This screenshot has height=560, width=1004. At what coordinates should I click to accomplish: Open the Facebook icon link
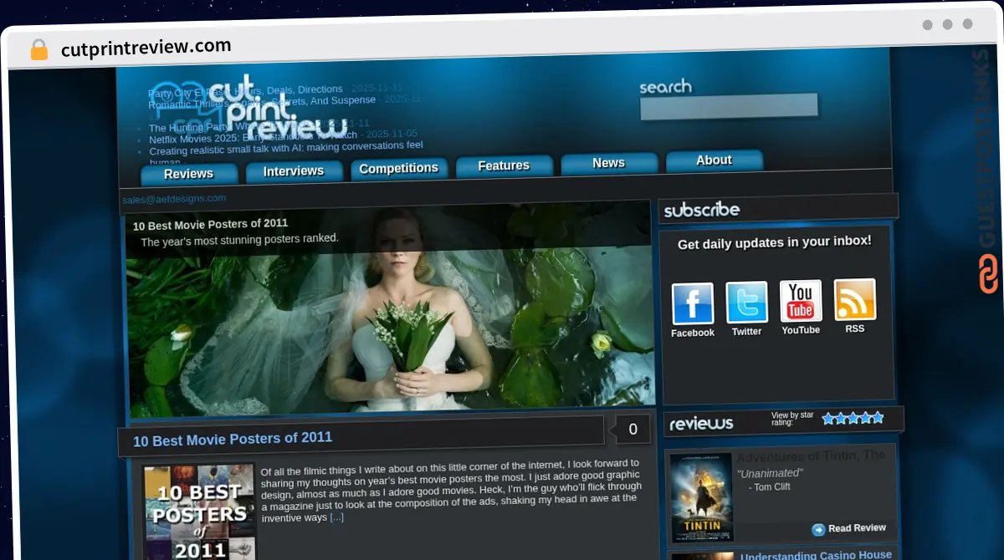pos(693,303)
